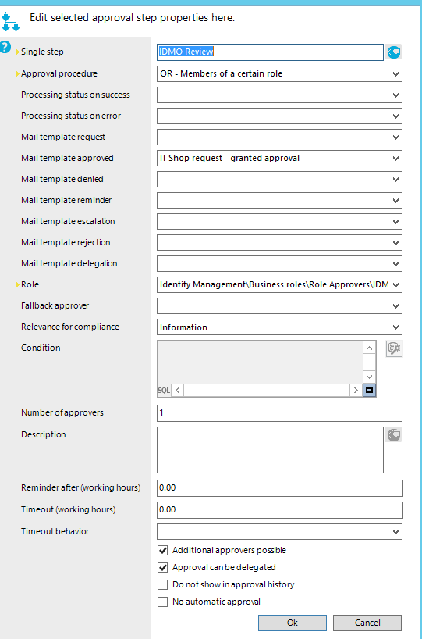Click the approval workflow icon in header
The height and width of the screenshot is (639, 422).
click(10, 22)
